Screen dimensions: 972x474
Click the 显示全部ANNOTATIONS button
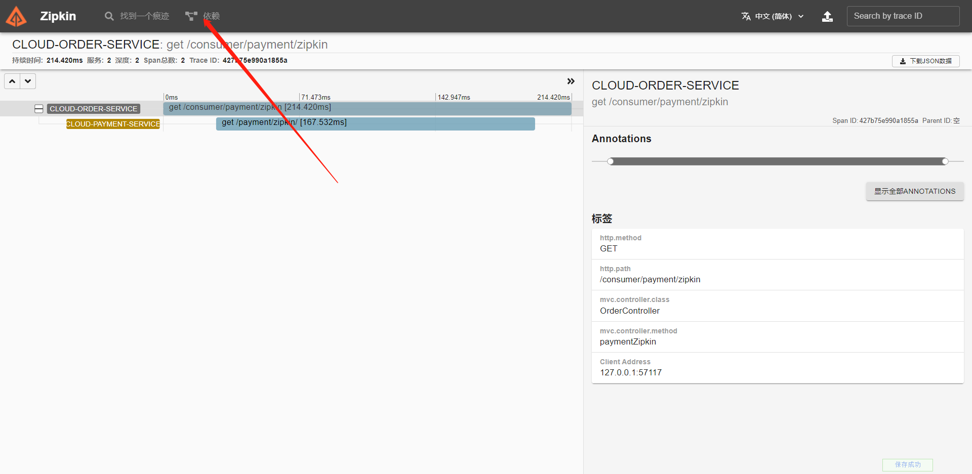click(x=915, y=191)
